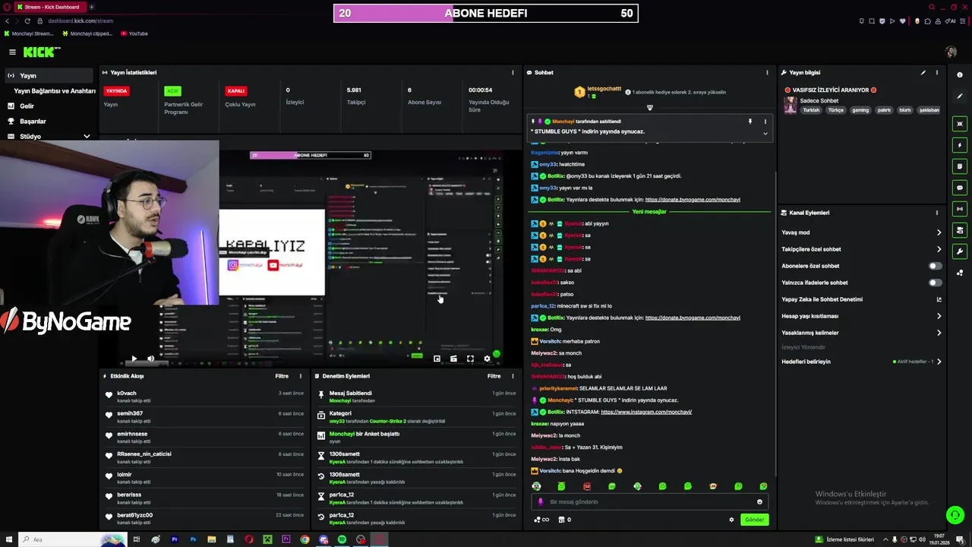The width and height of the screenshot is (972, 547).
Task: Click the info icon in right sidebar
Action: [960, 74]
